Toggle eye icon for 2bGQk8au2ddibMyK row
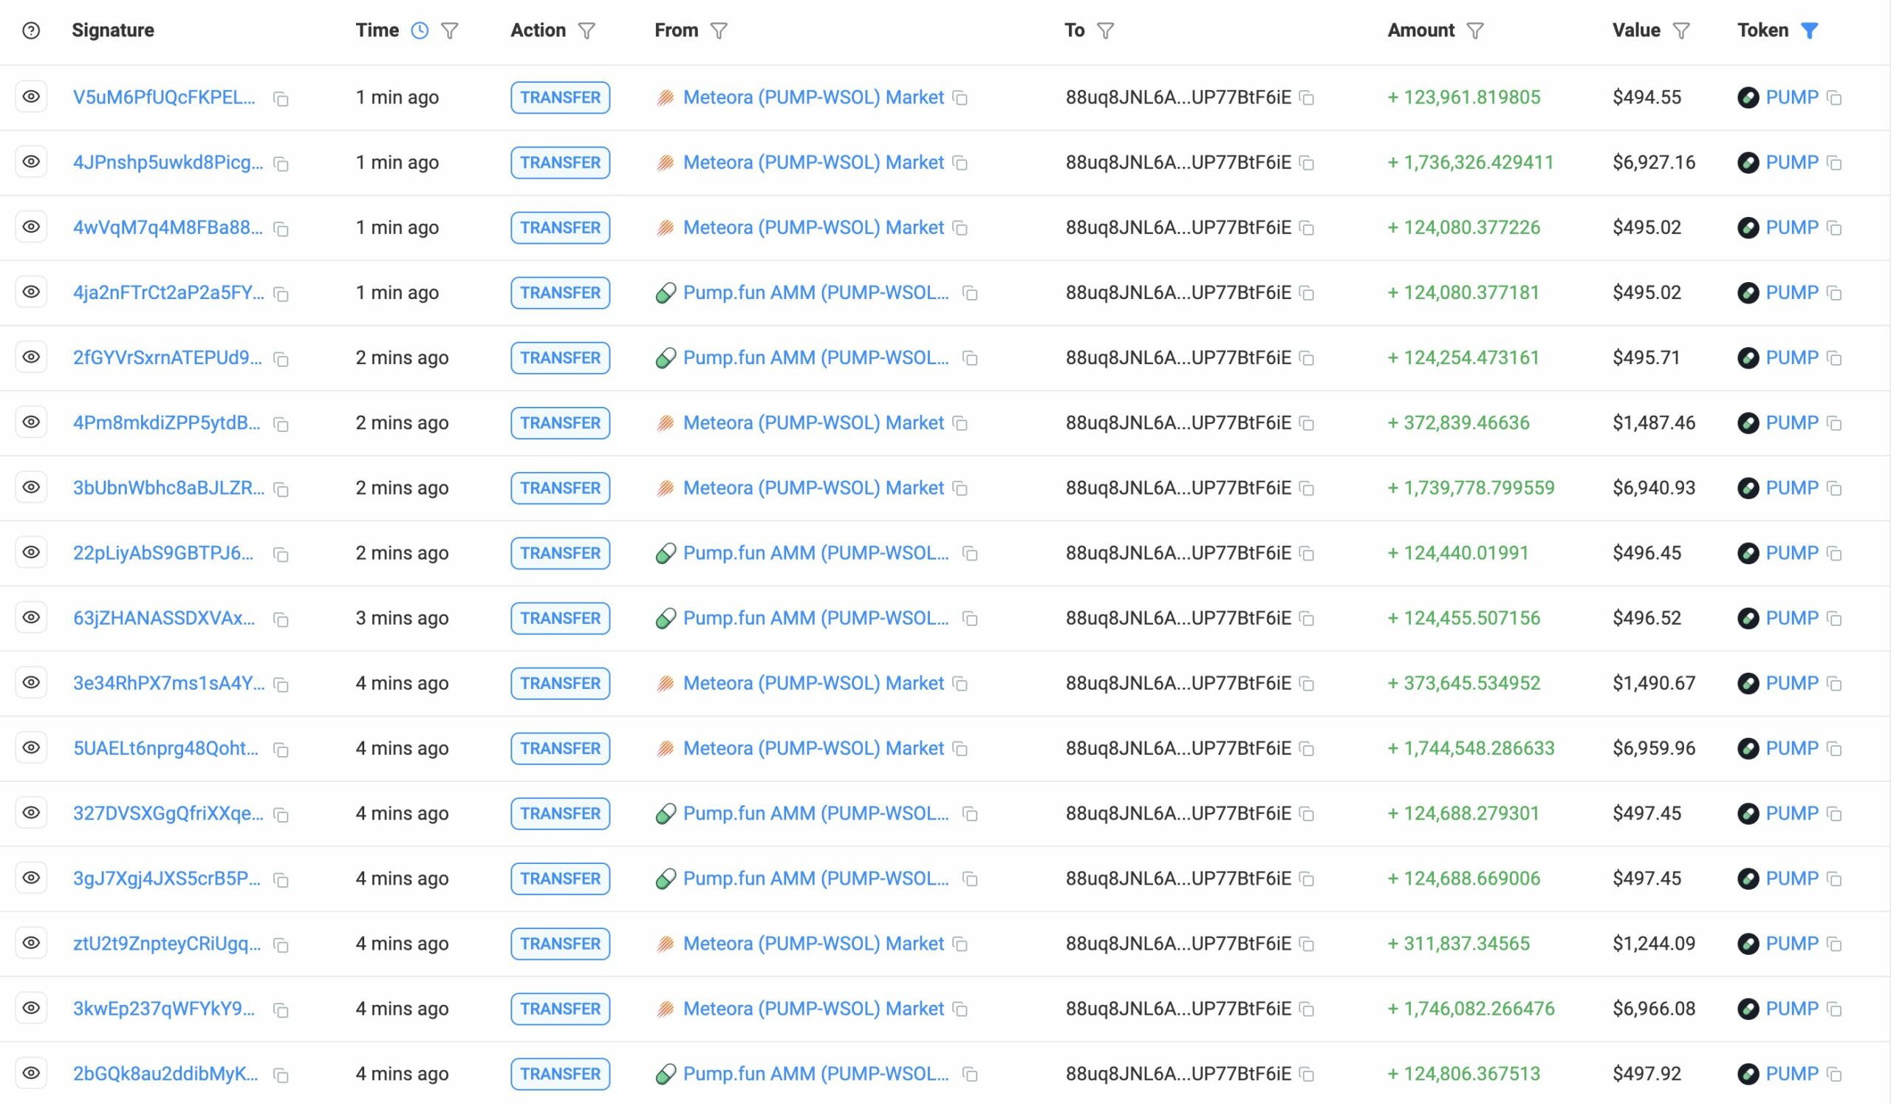The height and width of the screenshot is (1104, 1891). point(31,1073)
